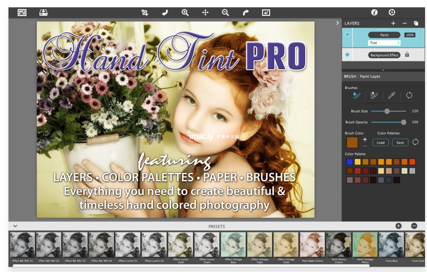Add a new layer with the Layers plus
427x272 pixels.
click(x=393, y=23)
